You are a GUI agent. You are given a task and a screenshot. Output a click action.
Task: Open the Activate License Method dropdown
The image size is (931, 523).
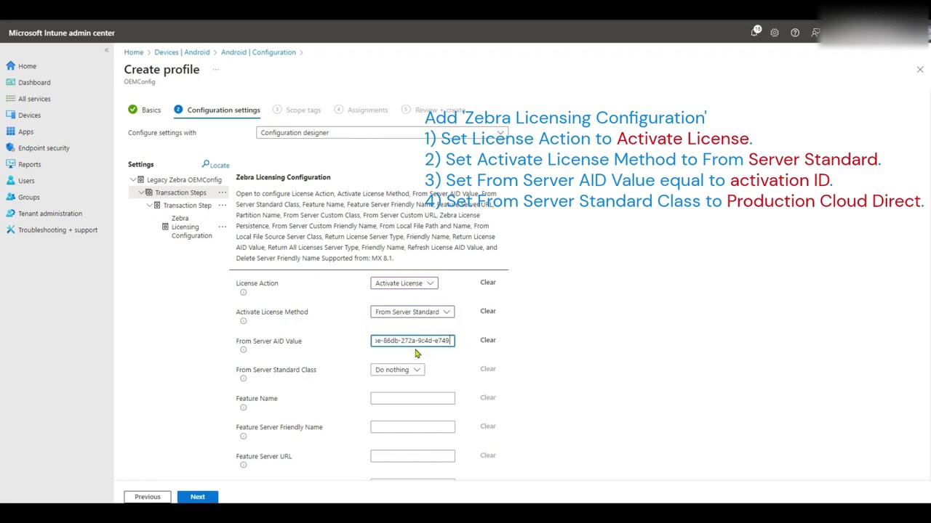tap(412, 312)
